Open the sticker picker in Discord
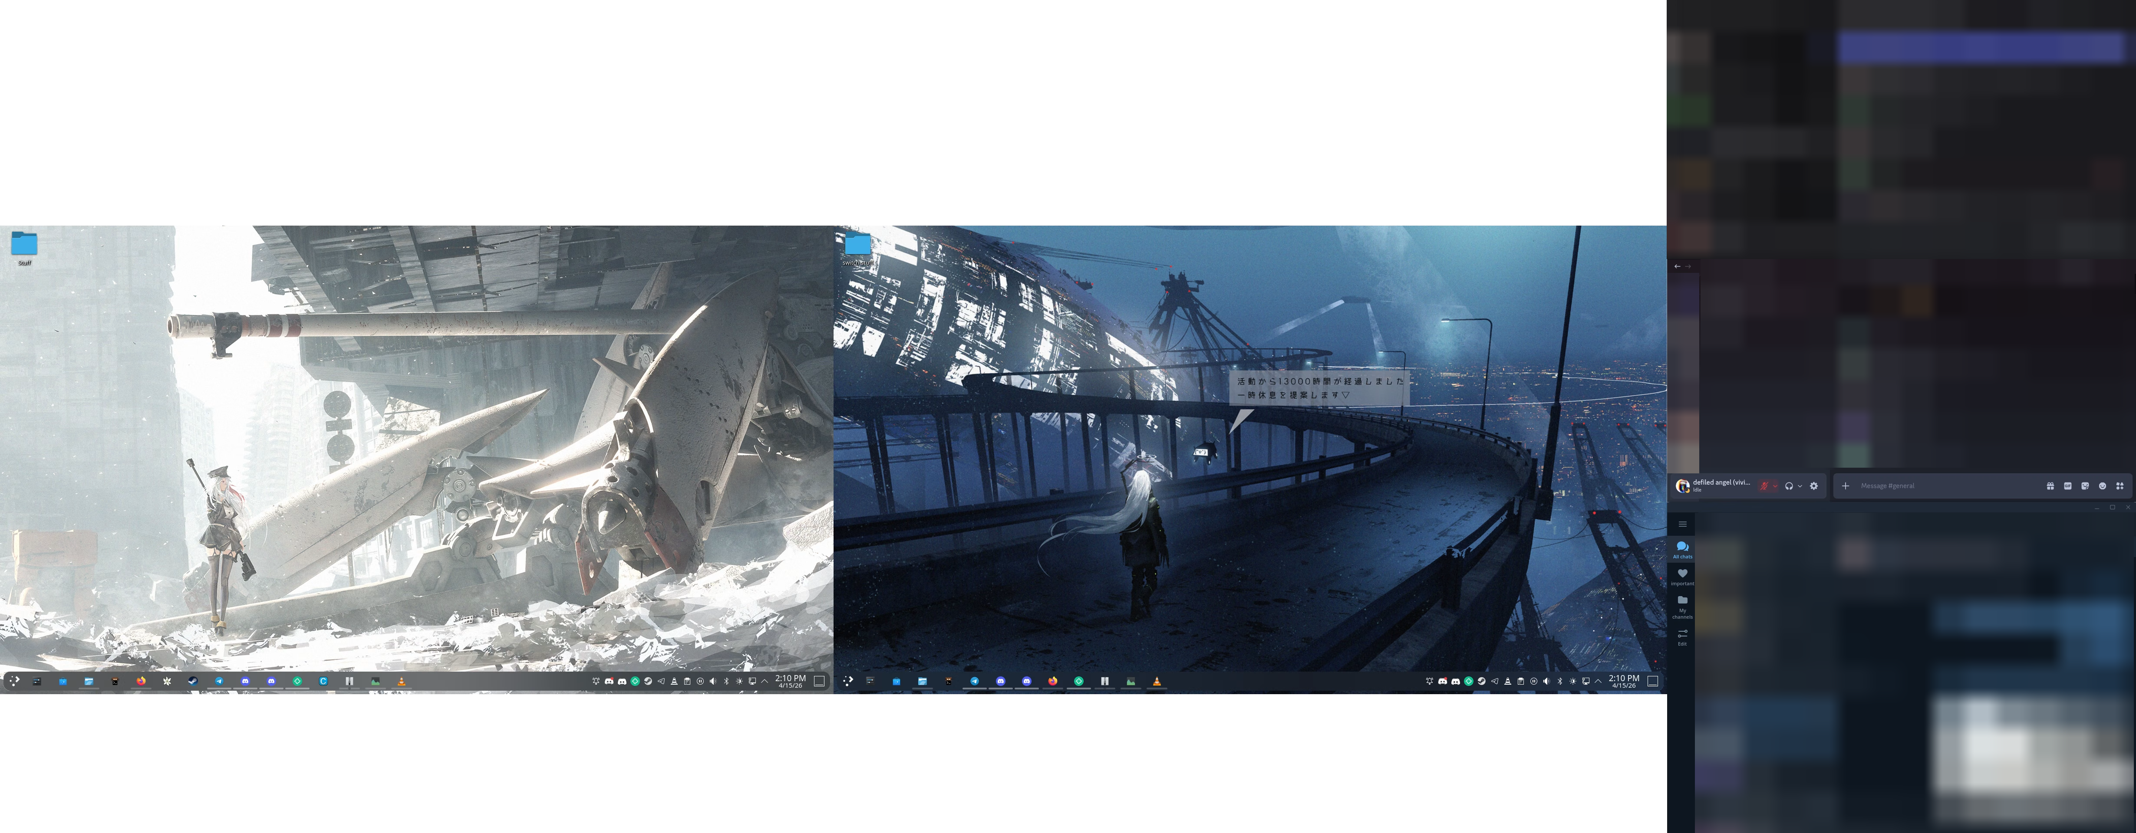 coord(2085,486)
